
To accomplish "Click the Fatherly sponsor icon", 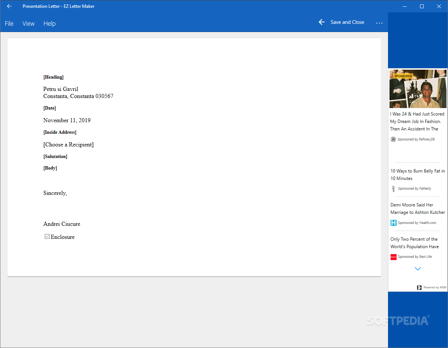I will coord(393,189).
